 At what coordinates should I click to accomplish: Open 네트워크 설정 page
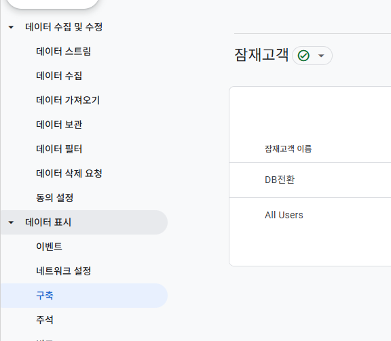[x=64, y=271]
